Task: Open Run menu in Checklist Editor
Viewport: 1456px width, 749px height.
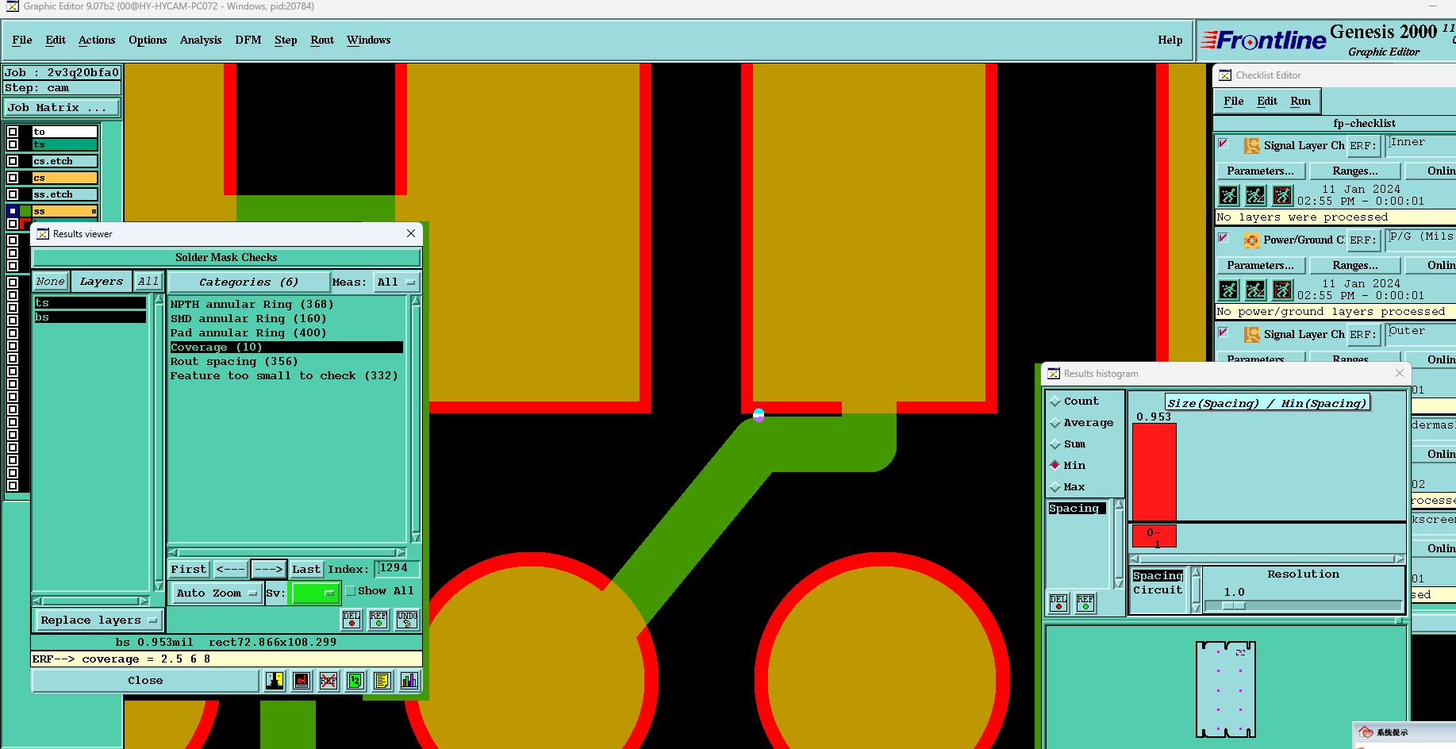Action: pyautogui.click(x=1300, y=102)
